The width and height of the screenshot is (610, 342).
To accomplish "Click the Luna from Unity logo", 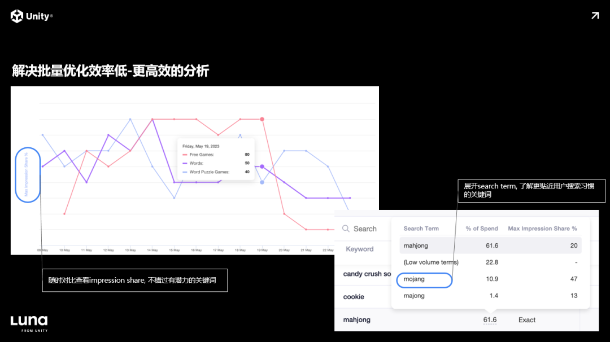I will (29, 324).
